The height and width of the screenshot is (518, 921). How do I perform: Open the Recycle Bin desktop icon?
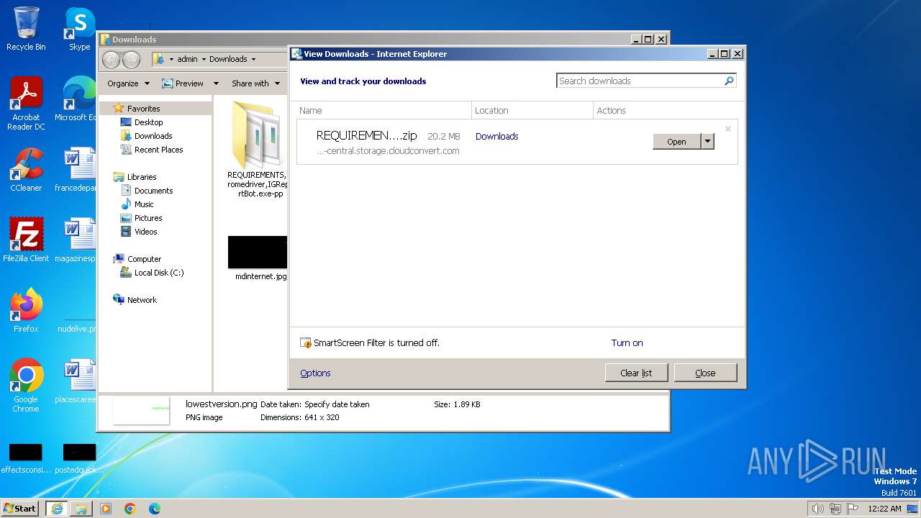(26, 29)
